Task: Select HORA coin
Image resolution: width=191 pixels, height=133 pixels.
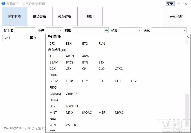Action: tap(54, 100)
